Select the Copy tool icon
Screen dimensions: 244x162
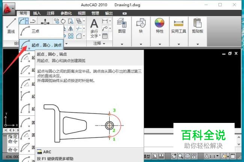tap(56, 21)
